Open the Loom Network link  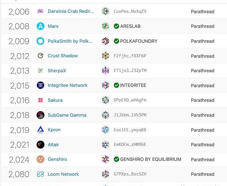63,174
